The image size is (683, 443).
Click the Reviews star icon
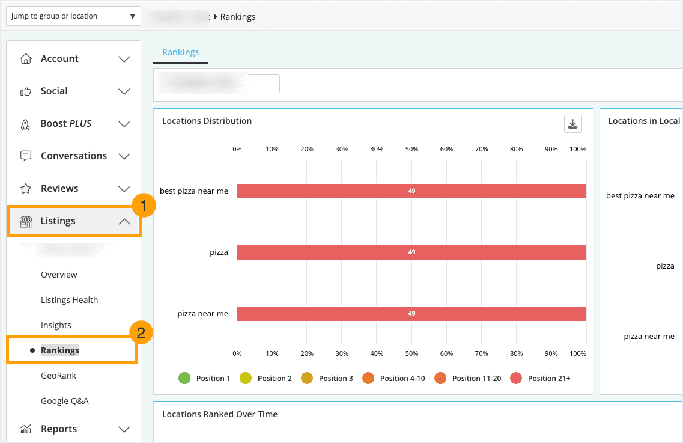25,188
